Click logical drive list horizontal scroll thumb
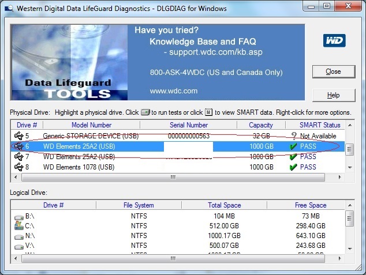366x275 pixels. coord(173,258)
